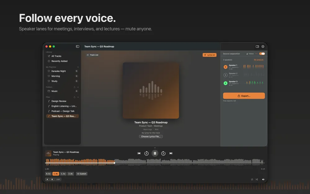Mute the Speaker 1 orange avatar
Image resolution: width=310 pixels, height=194 pixels.
225,67
